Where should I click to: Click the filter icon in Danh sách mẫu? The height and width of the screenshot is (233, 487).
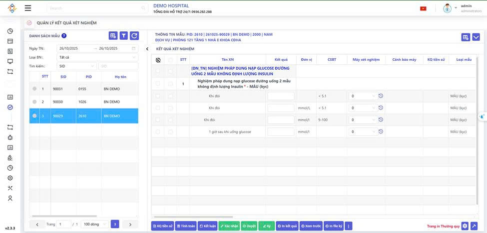coord(124,36)
